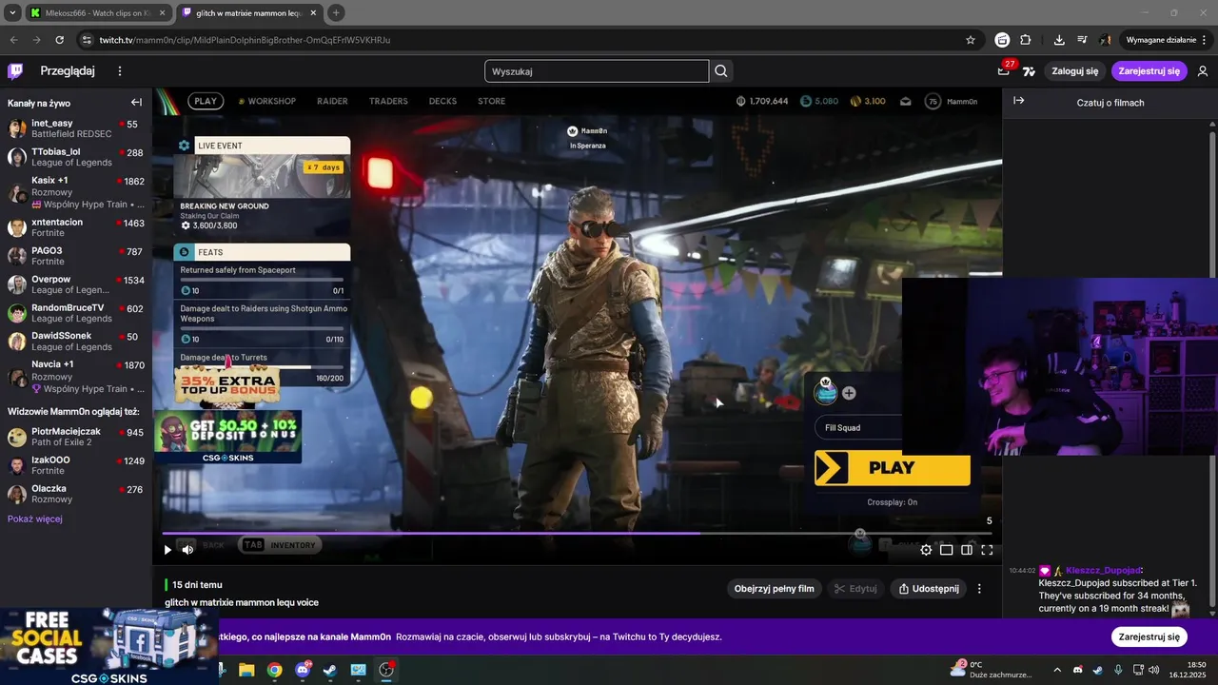This screenshot has width=1218, height=685.
Task: Open inet_easy channel in sidebar
Action: click(76, 128)
